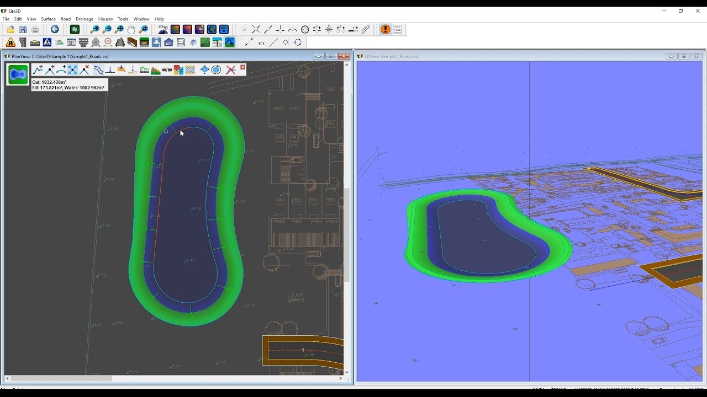This screenshot has height=397, width=707.
Task: Open the report list icon beside warning
Action: coord(397,29)
